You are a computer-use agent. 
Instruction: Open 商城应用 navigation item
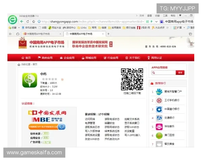[89, 58]
